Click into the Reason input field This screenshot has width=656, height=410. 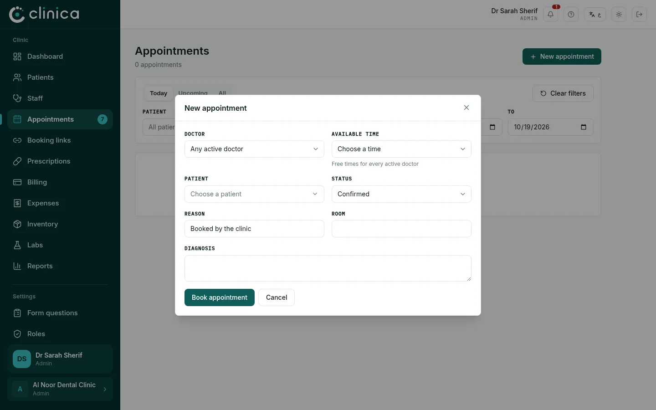pos(254,229)
